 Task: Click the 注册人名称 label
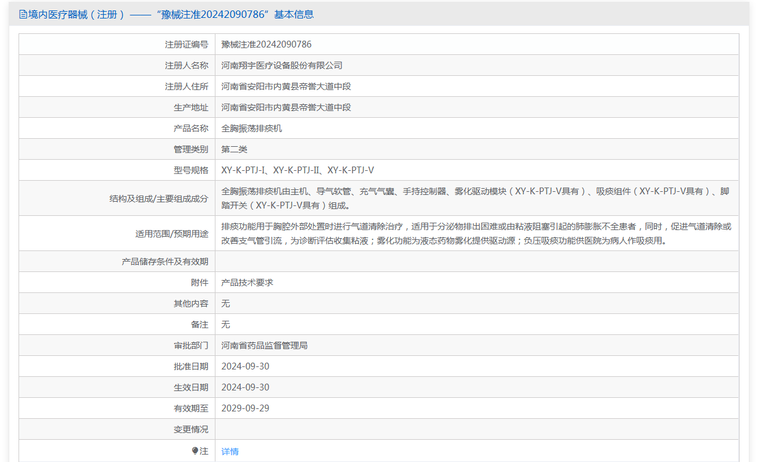point(186,65)
